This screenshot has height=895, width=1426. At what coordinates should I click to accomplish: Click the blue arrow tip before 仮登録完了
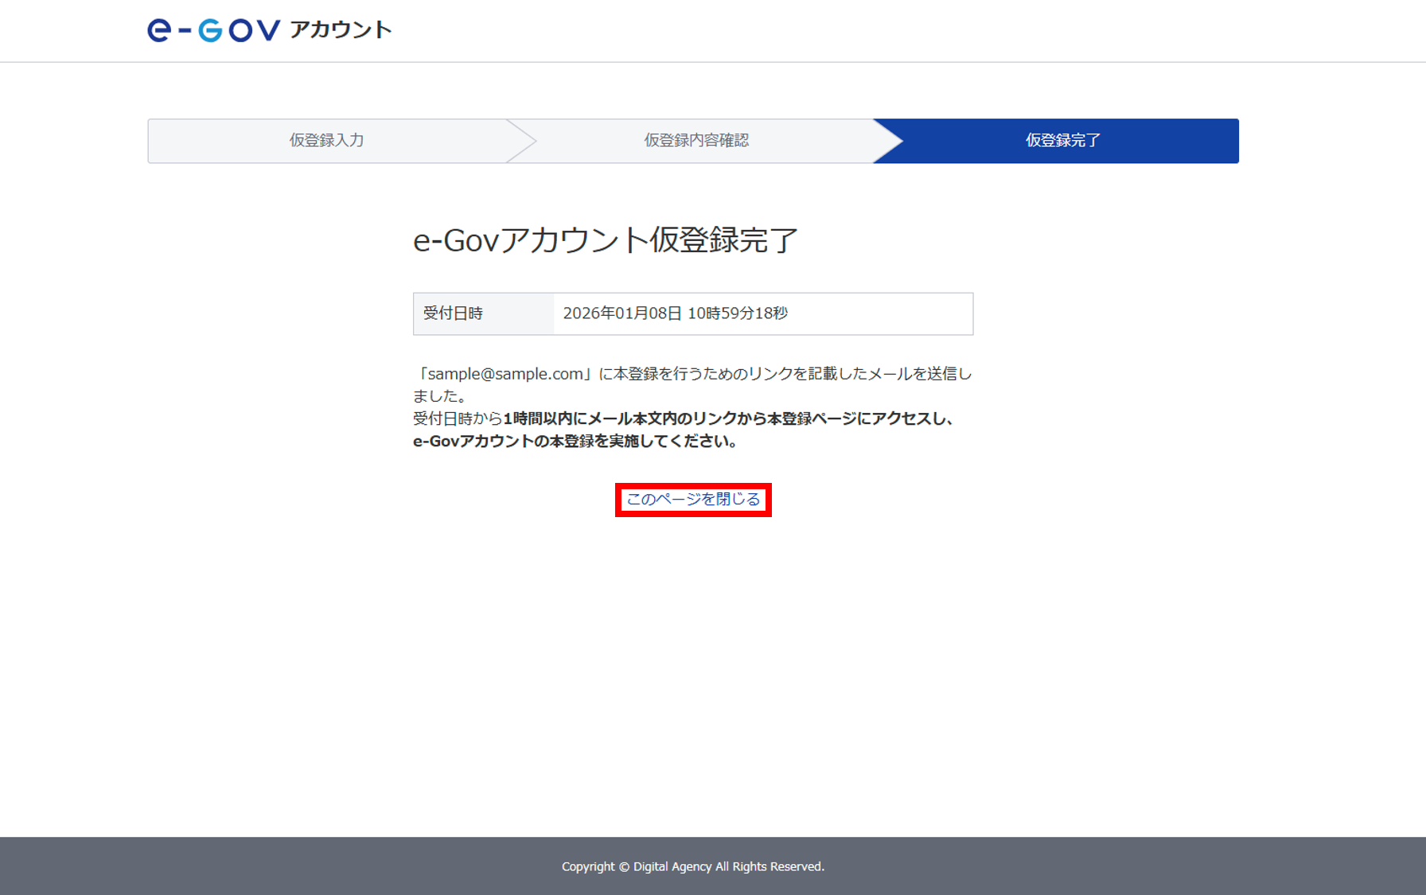pos(888,141)
